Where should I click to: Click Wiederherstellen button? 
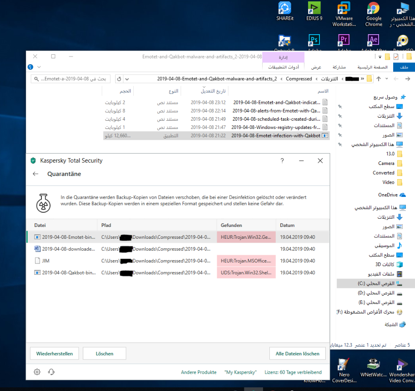(x=54, y=354)
